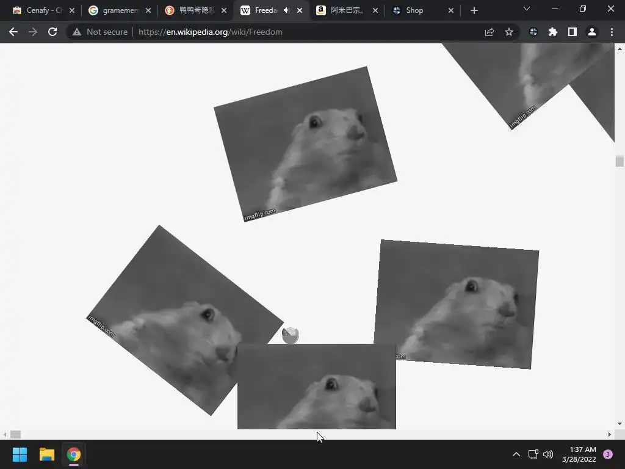
Task: Open Chrome three-dot menu
Action: click(x=612, y=32)
